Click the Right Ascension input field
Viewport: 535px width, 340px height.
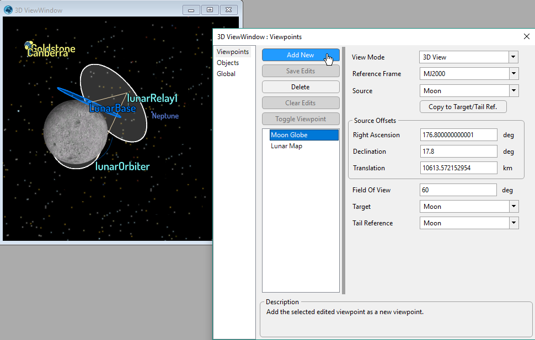point(458,134)
